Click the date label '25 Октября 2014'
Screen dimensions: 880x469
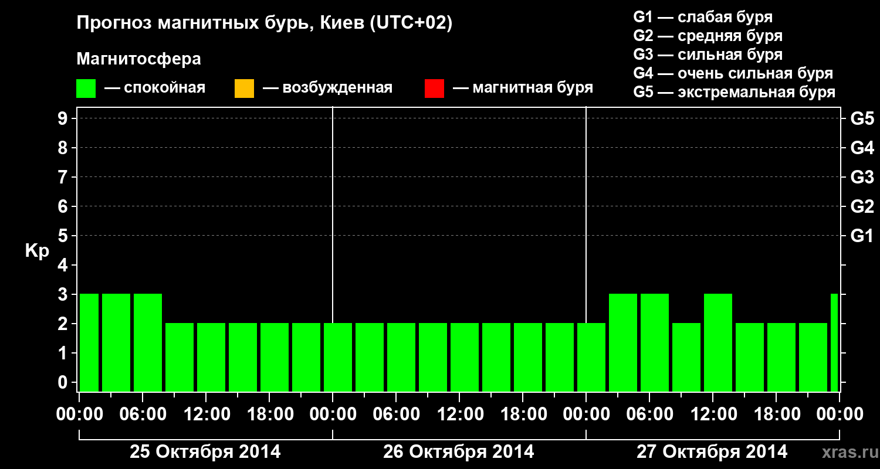pyautogui.click(x=205, y=452)
